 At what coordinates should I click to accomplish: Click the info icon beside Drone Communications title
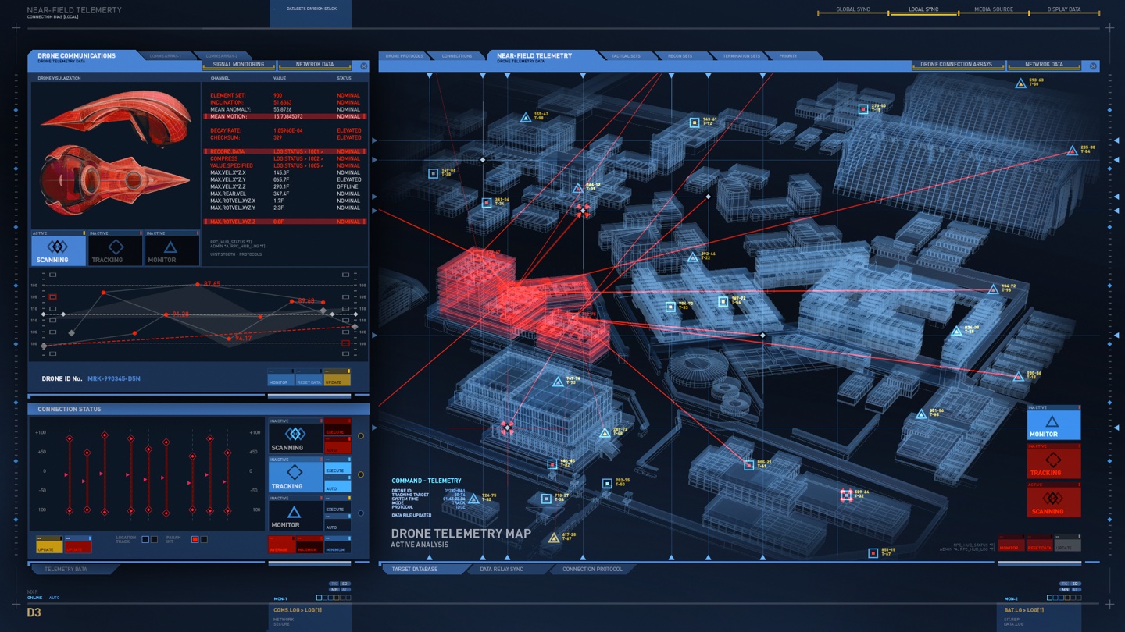(x=363, y=66)
